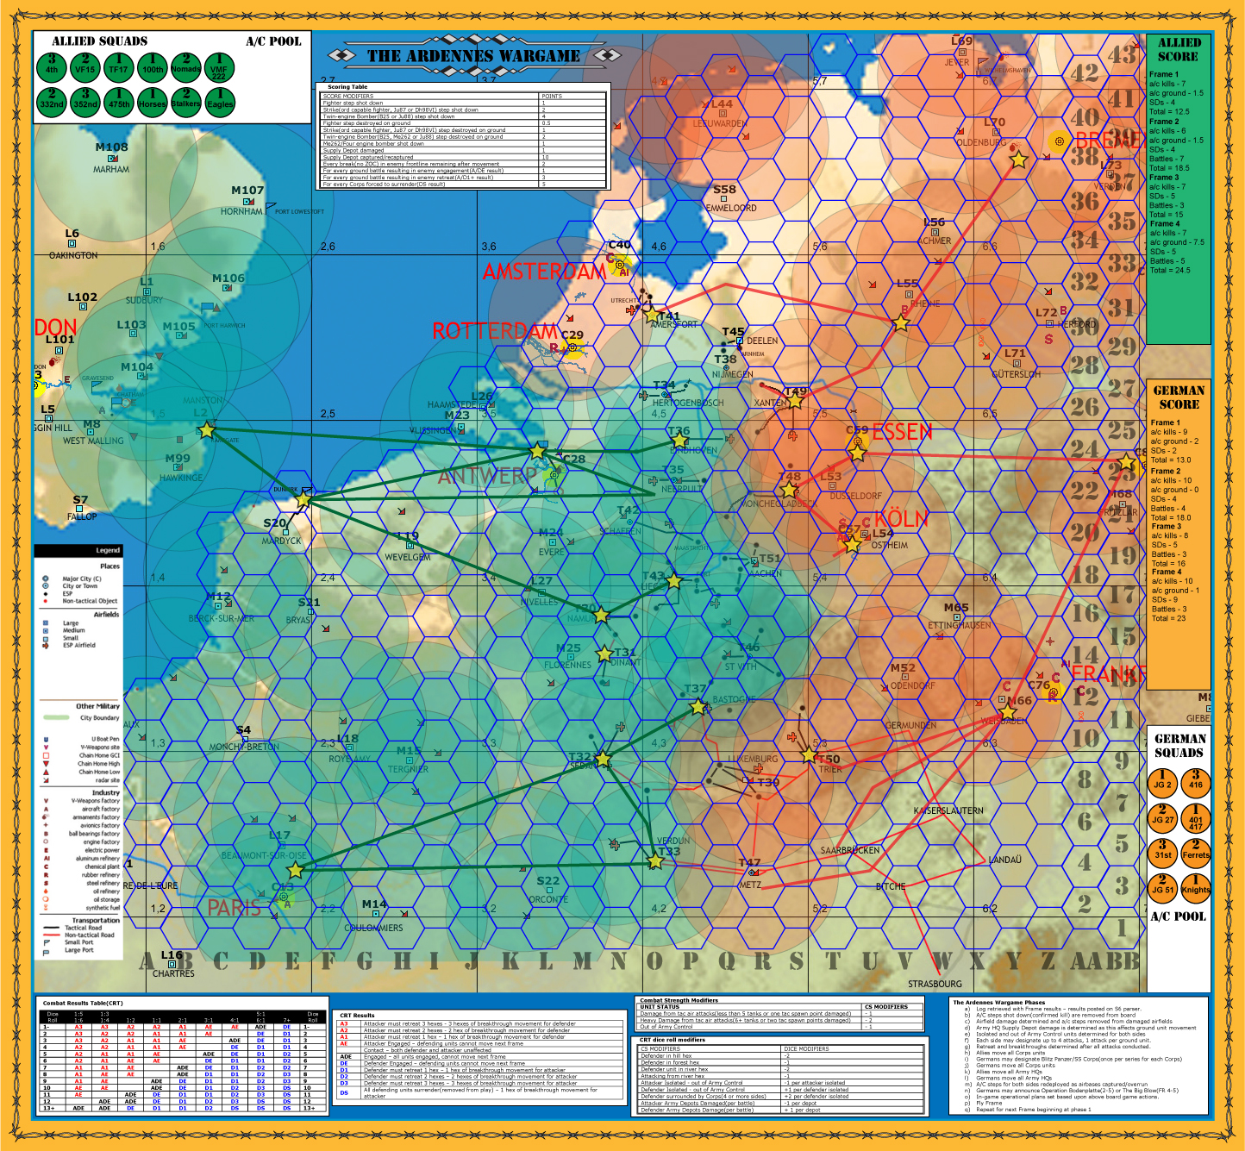Click the German Score heading

[1179, 397]
